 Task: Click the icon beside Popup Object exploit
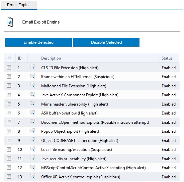33,131
